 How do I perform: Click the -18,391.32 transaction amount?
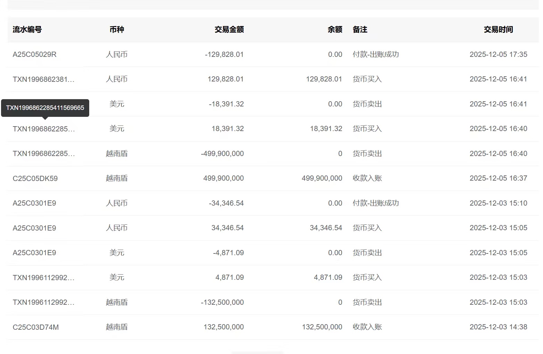[x=226, y=104]
